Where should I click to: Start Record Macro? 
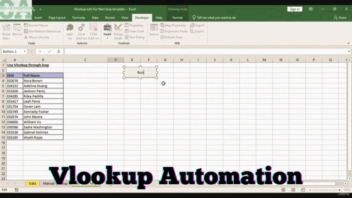36,25
